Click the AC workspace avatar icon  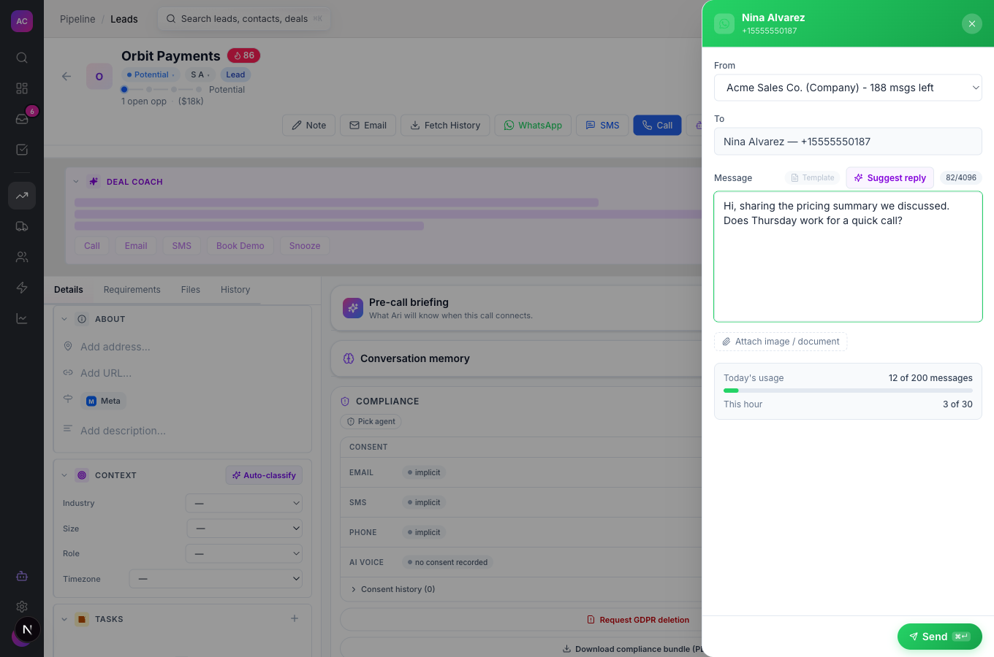click(22, 21)
